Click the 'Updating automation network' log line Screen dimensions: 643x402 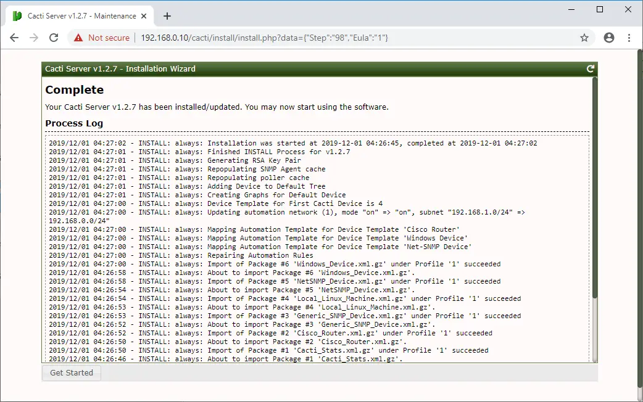click(287, 216)
